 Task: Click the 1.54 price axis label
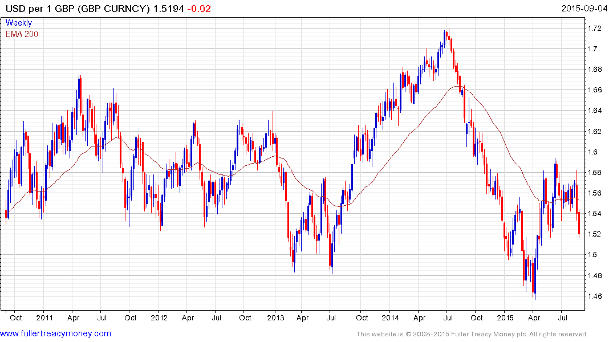point(595,213)
